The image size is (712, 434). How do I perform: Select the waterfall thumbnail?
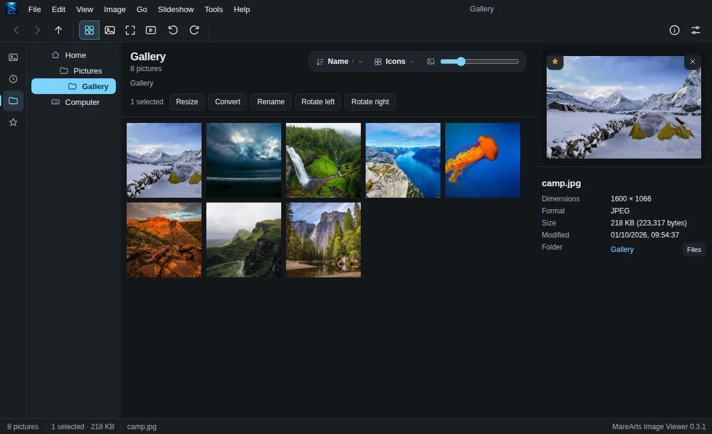click(x=323, y=160)
